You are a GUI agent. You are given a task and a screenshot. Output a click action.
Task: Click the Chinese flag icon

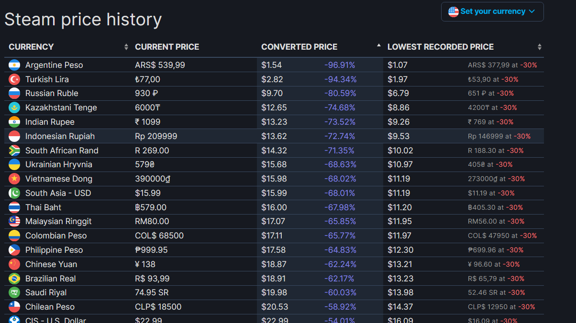coord(14,264)
